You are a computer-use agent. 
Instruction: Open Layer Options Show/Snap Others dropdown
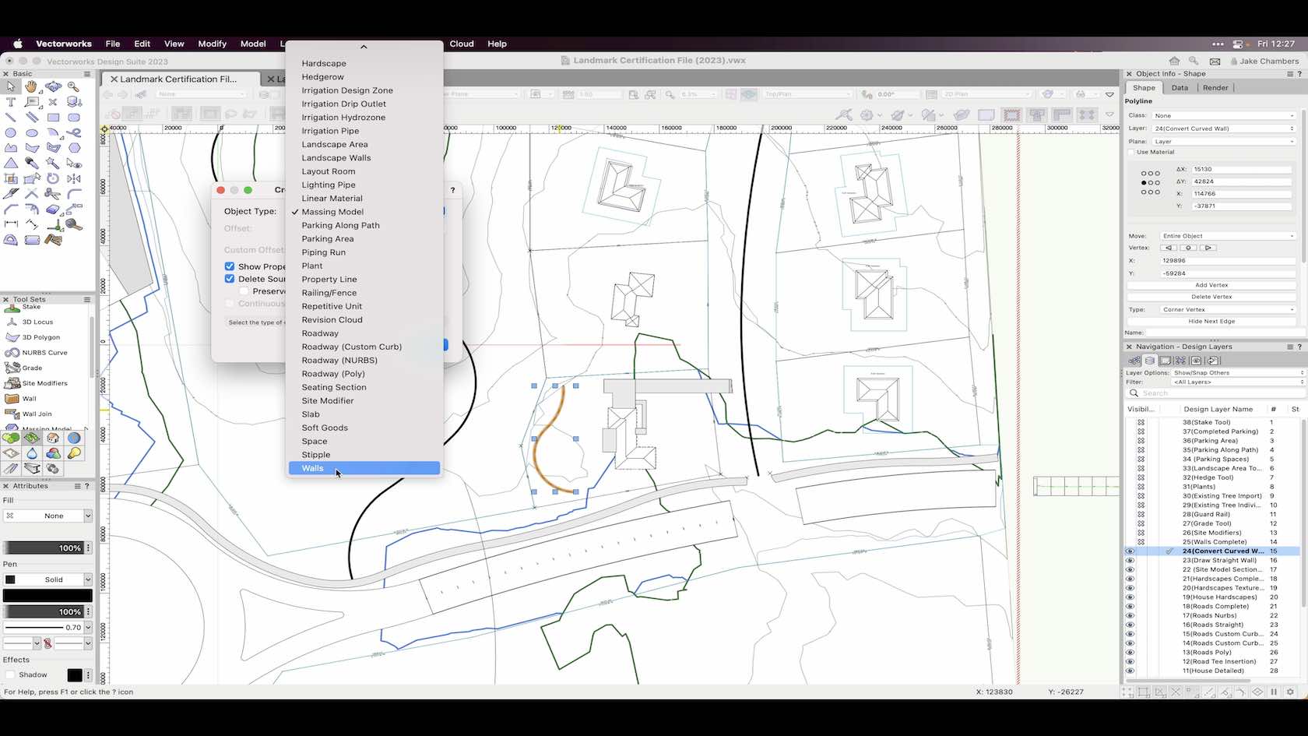click(x=1238, y=373)
